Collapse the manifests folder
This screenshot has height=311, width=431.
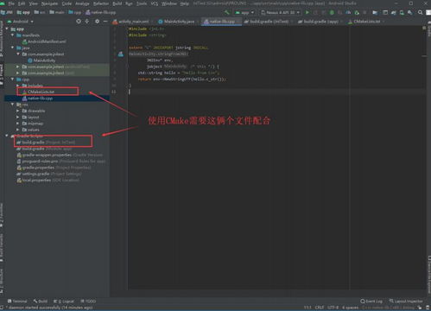12,35
